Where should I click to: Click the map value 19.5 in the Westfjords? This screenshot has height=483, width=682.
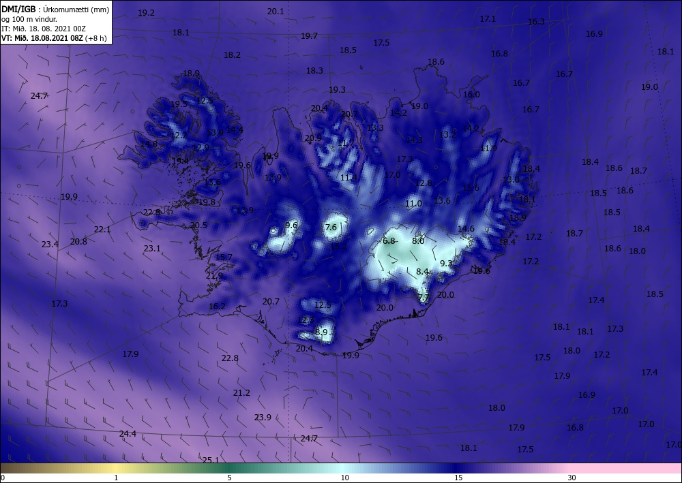(179, 104)
